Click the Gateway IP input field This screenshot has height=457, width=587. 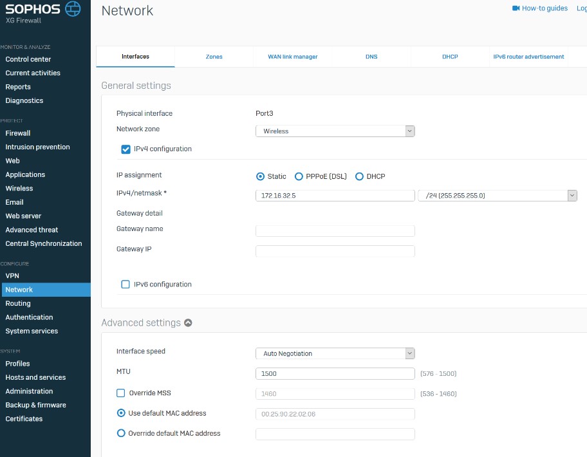335,251
